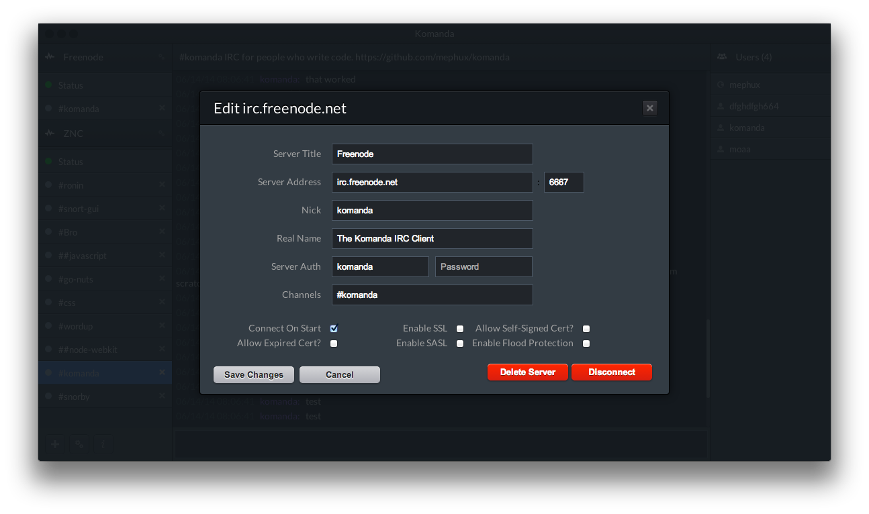Tick the Enable SASL checkbox
This screenshot has width=869, height=514.
click(460, 344)
